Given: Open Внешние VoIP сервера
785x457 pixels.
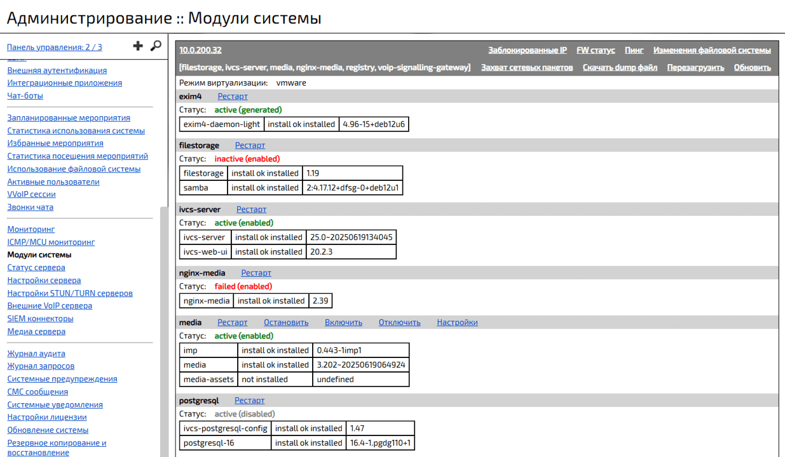Looking at the screenshot, I should 50,305.
